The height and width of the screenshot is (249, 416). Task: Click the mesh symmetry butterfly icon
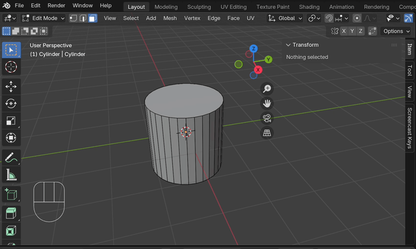[335, 31]
